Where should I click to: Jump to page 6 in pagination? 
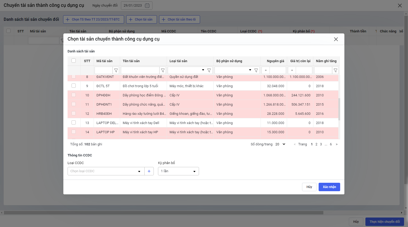coord(331,144)
